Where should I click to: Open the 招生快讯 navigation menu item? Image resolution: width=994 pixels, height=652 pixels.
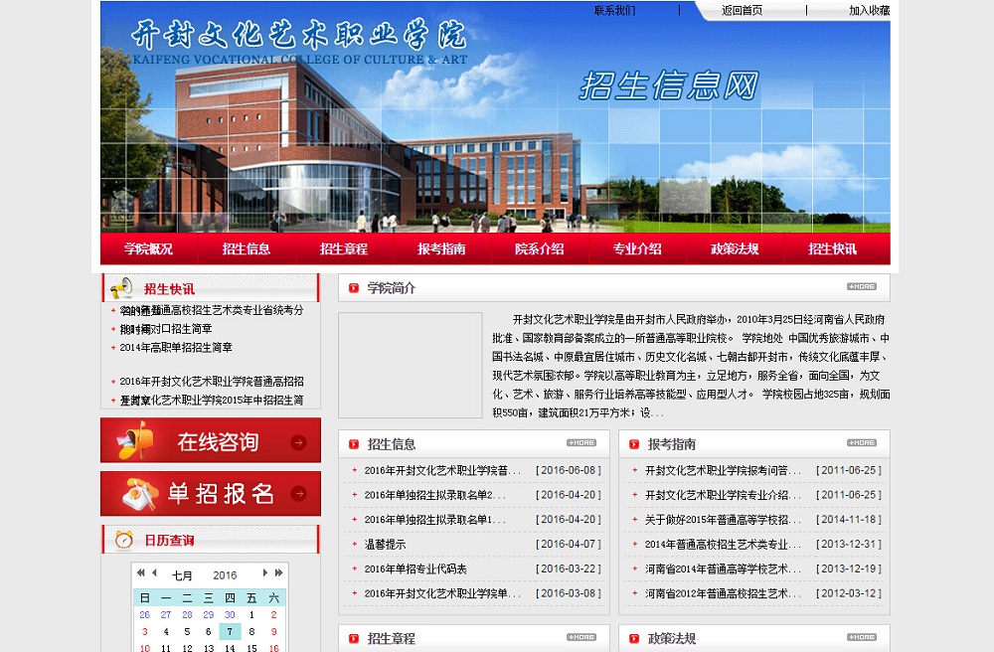coord(832,249)
